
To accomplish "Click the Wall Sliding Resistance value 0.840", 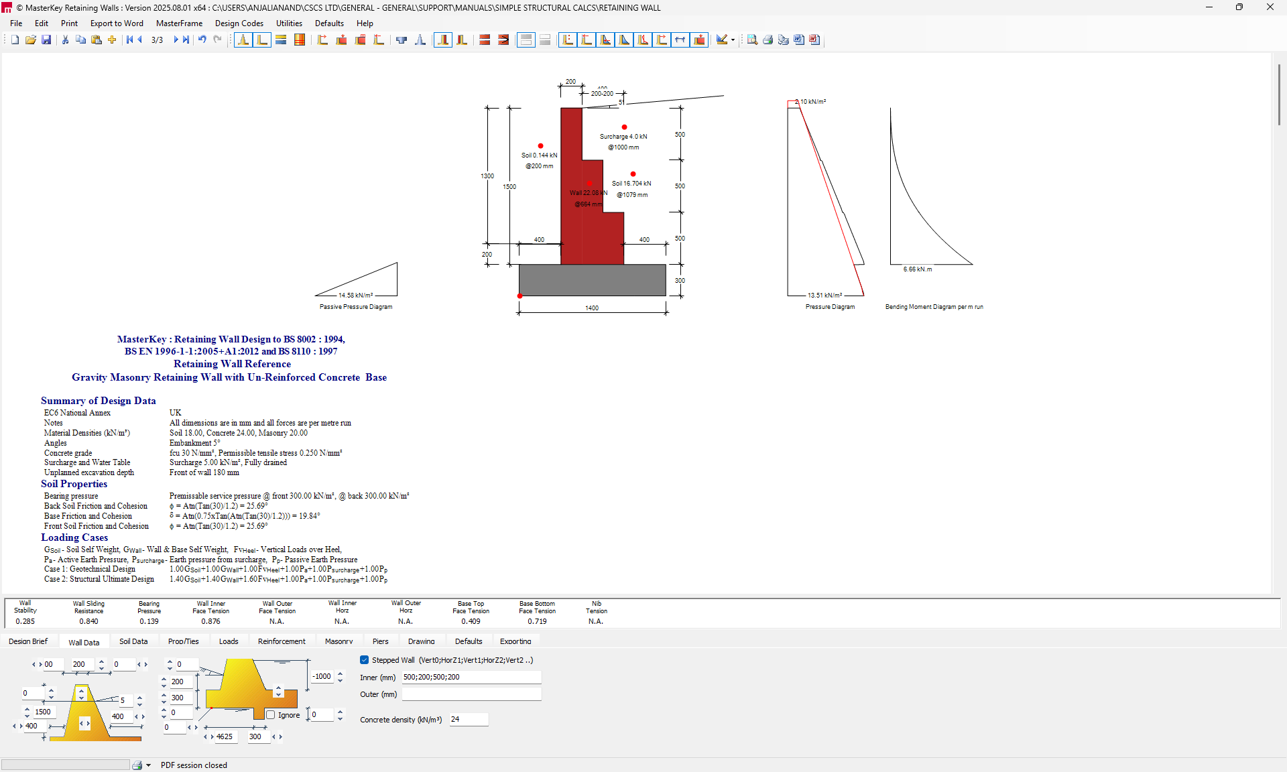I will [x=88, y=622].
